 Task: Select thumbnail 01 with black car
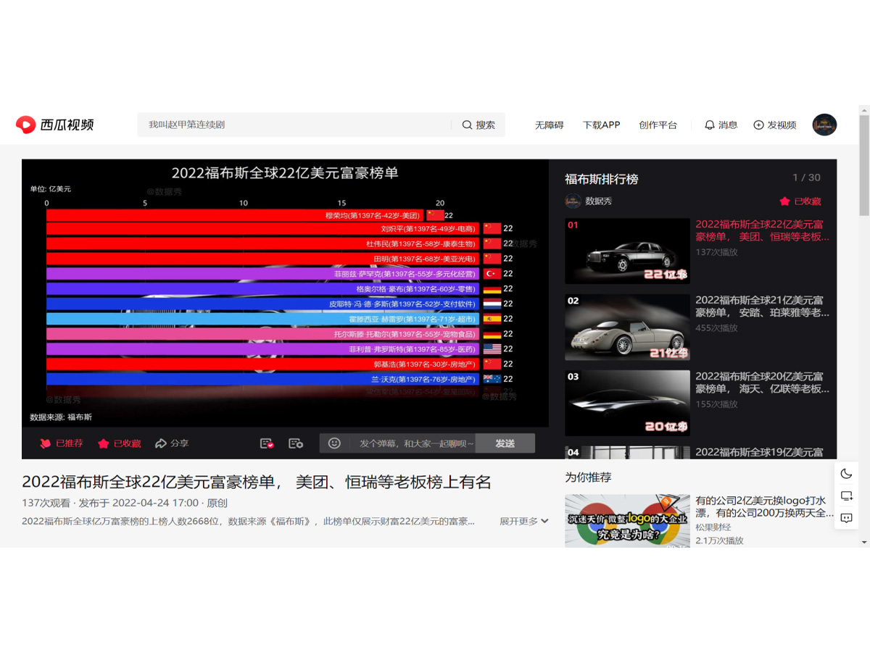point(627,251)
